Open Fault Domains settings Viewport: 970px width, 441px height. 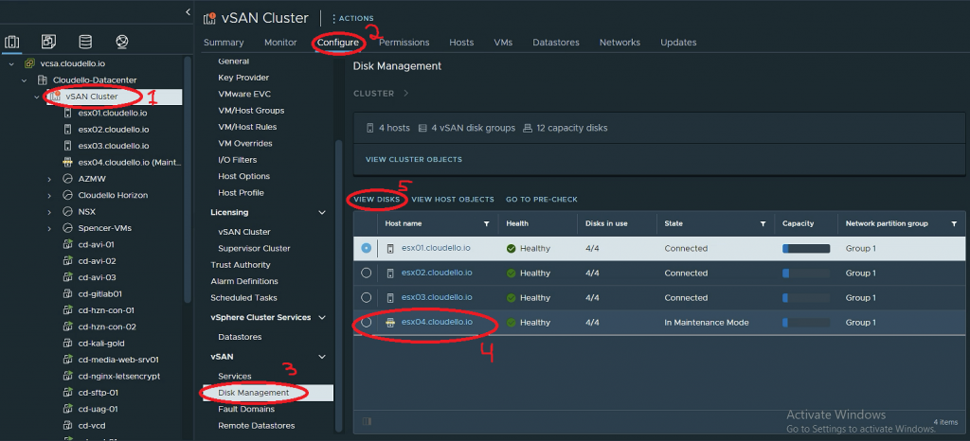tap(246, 409)
